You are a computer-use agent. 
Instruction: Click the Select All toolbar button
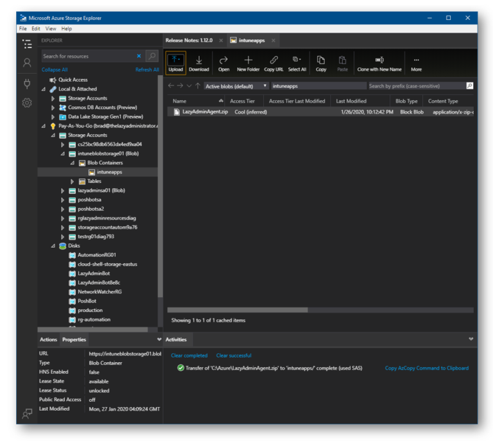pyautogui.click(x=297, y=63)
